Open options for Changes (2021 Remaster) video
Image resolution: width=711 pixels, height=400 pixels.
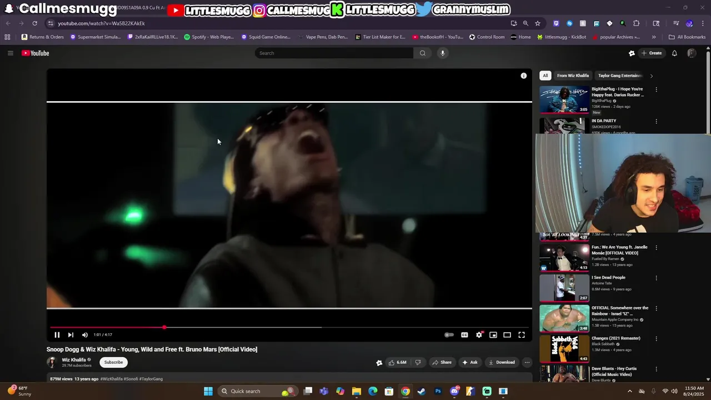[656, 338]
